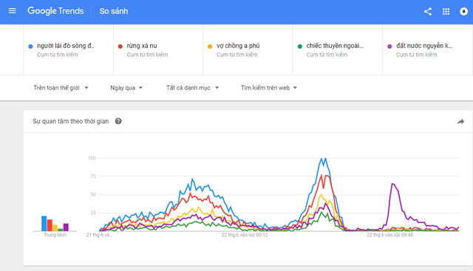
Task: Click the blue average bar in Trung bình
Action: click(44, 223)
